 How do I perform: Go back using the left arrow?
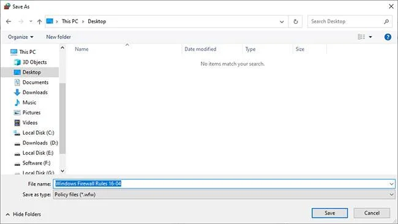pos(9,21)
